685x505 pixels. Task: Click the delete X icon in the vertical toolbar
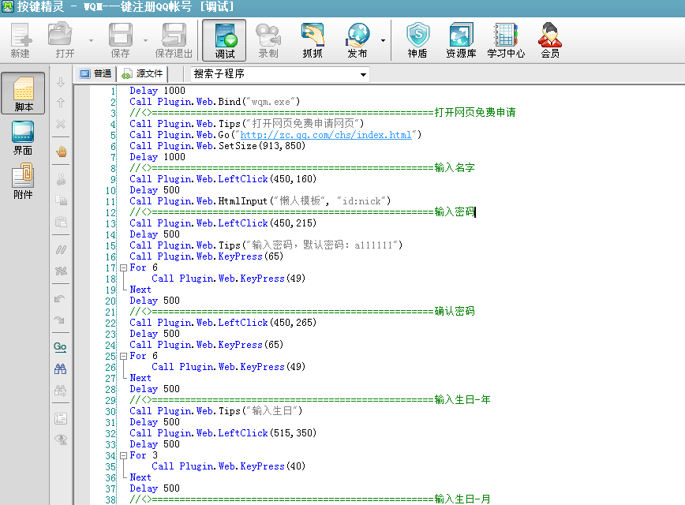point(61,124)
